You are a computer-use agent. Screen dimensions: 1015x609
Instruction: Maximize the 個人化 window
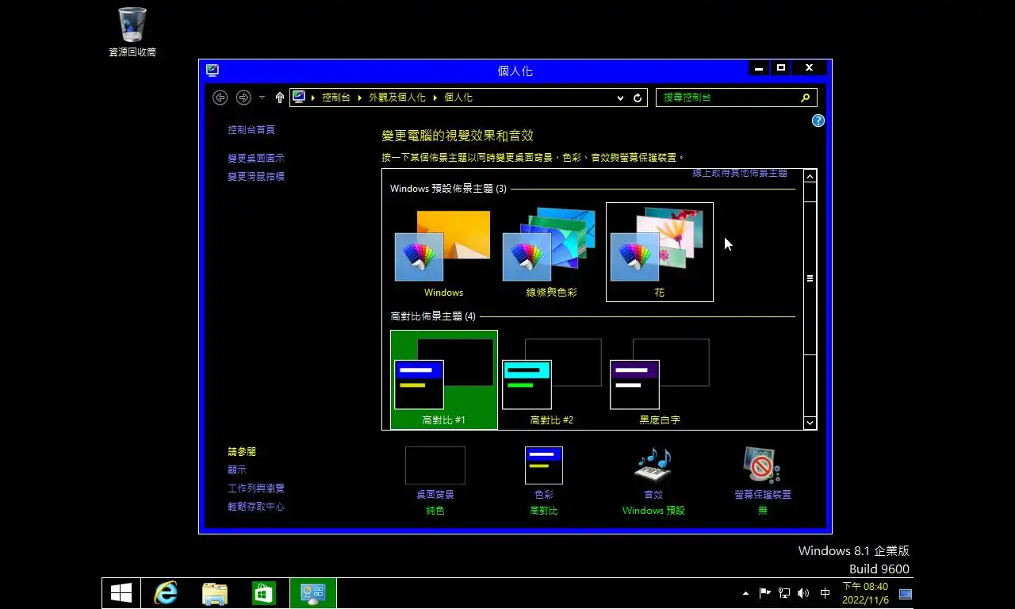click(780, 68)
